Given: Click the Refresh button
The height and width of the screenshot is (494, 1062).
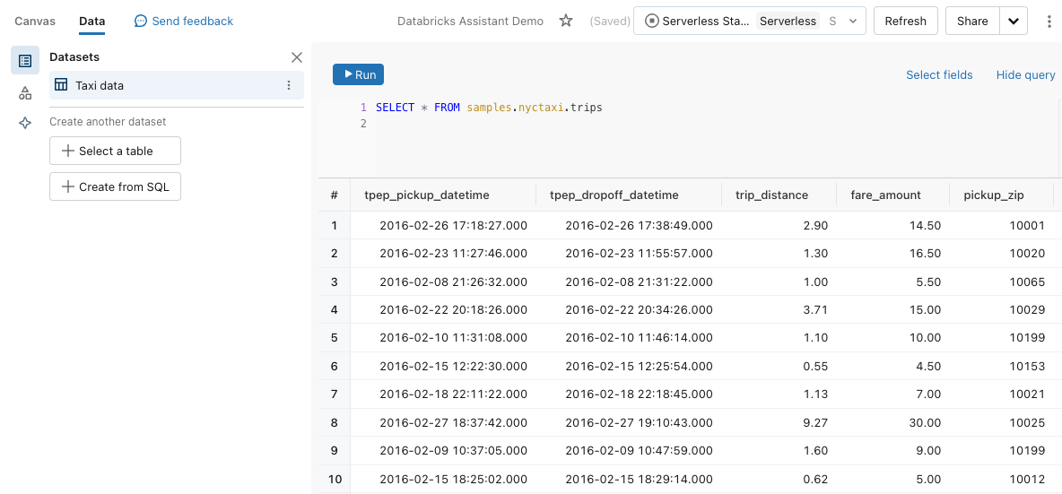Looking at the screenshot, I should tap(905, 21).
